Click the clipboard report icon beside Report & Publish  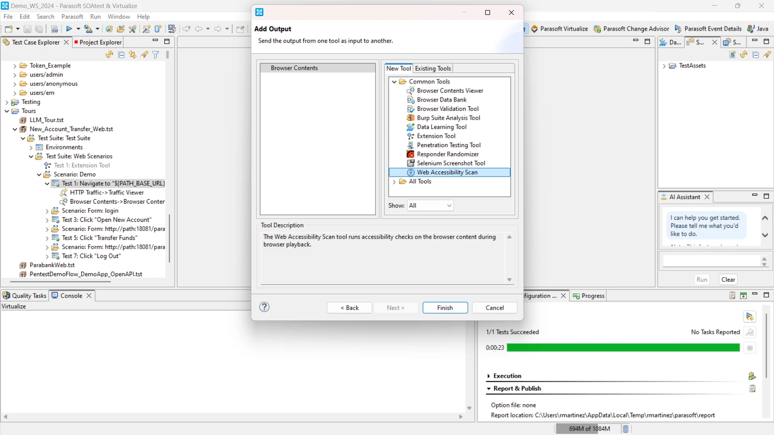pyautogui.click(x=752, y=389)
